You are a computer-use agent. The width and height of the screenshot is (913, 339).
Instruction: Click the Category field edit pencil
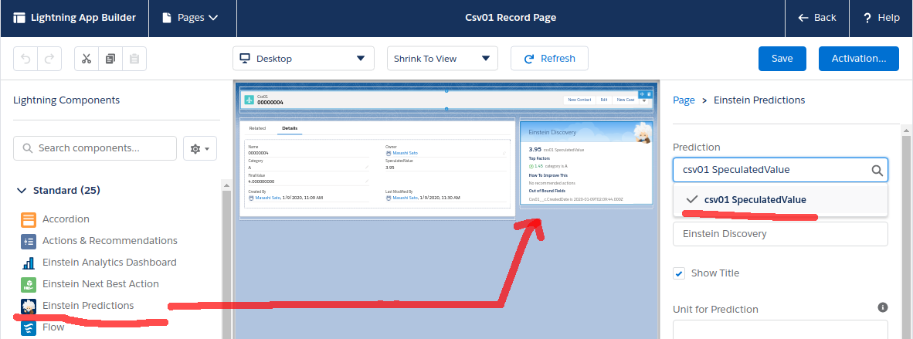pyautogui.click(x=367, y=167)
